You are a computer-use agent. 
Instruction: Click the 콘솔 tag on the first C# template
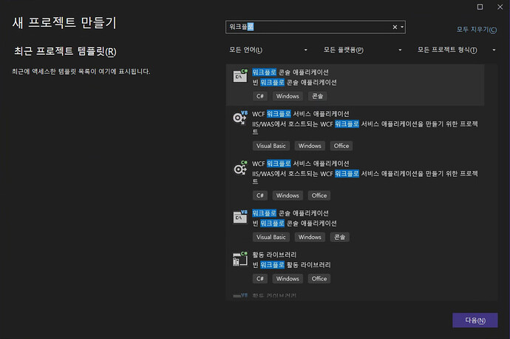pyautogui.click(x=319, y=96)
